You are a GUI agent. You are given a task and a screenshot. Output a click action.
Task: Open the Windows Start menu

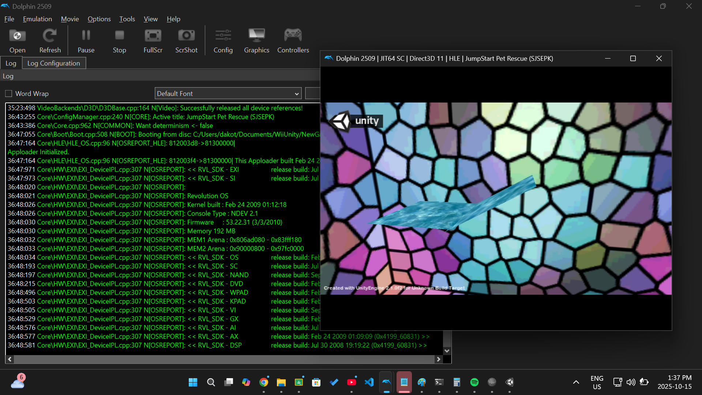[x=193, y=382]
